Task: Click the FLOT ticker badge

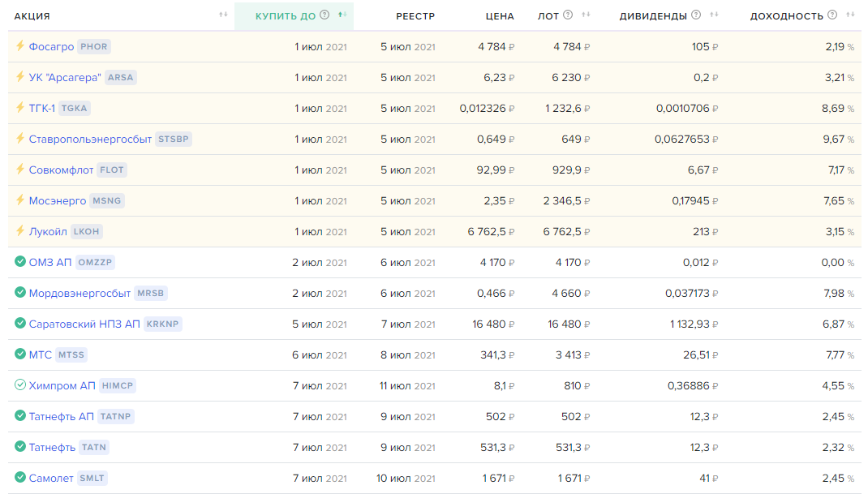Action: [112, 170]
